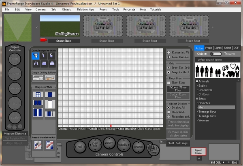
Task: Select the Women category in tree
Action: (204, 120)
